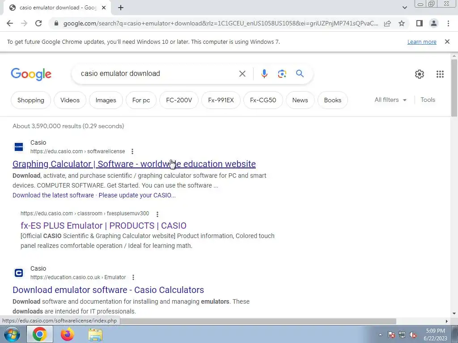Select the Fx-CG50 filter chip

263,100
